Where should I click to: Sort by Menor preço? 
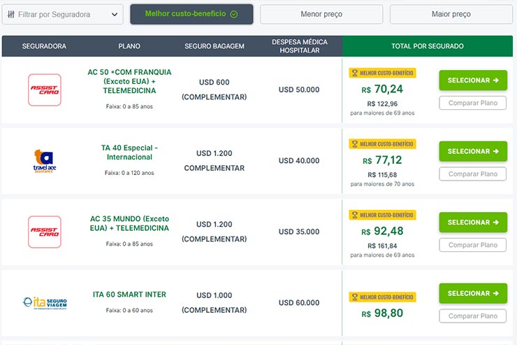tap(321, 14)
